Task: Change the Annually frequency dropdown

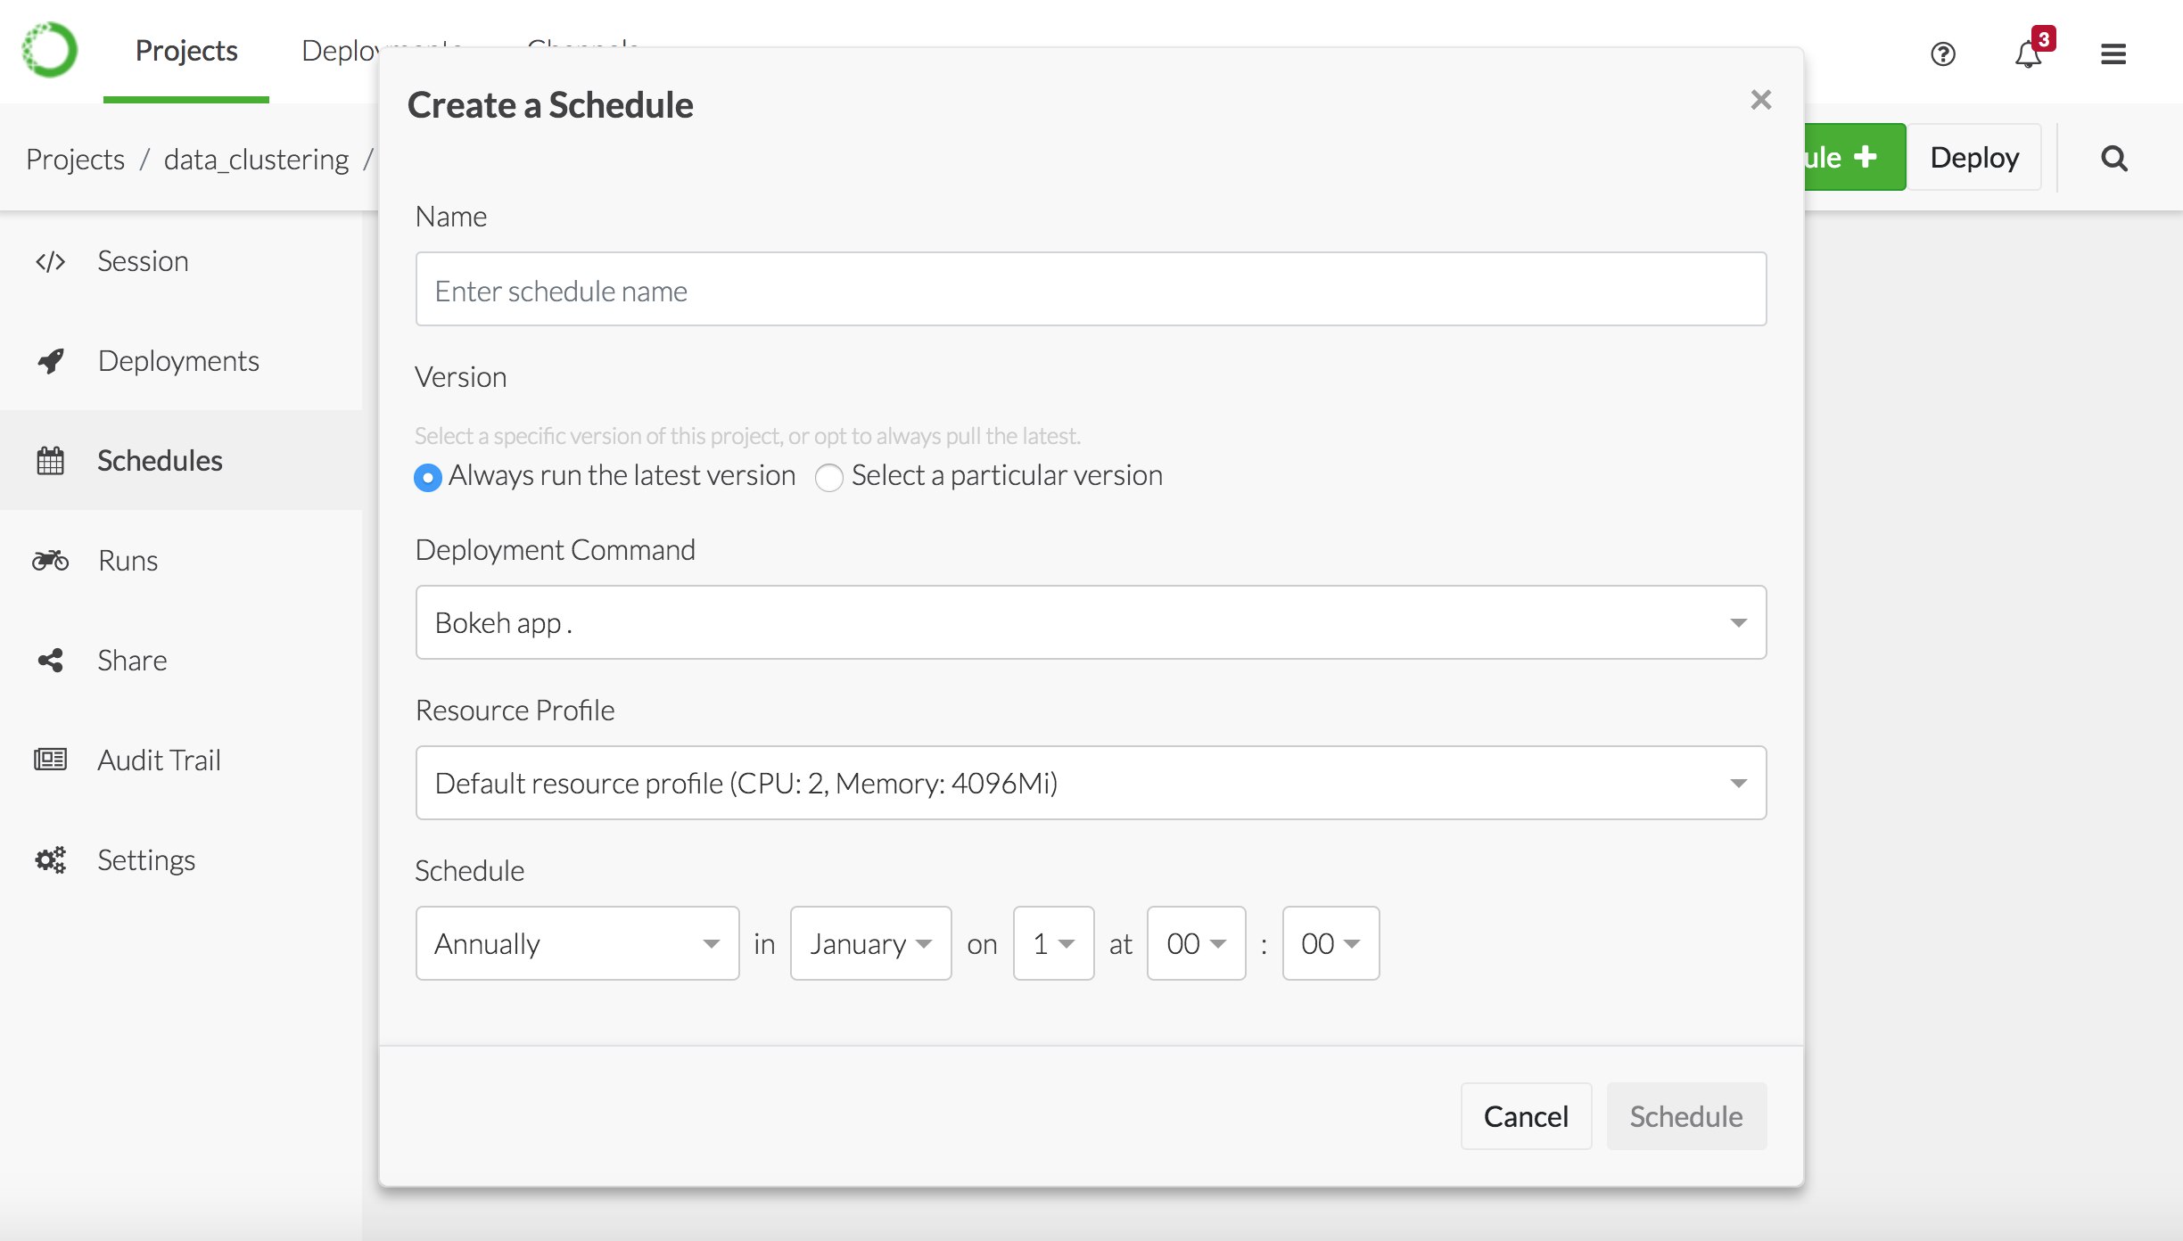Action: click(x=577, y=943)
